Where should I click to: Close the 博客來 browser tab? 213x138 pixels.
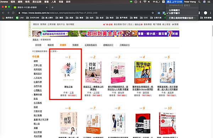pyautogui.click(x=47, y=7)
